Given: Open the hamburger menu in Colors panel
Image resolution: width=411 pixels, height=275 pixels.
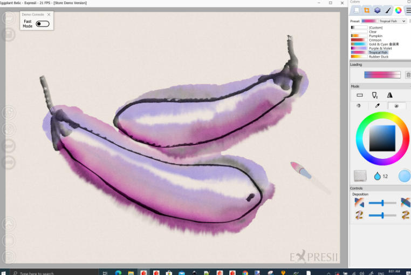Looking at the screenshot, I should [408, 10].
